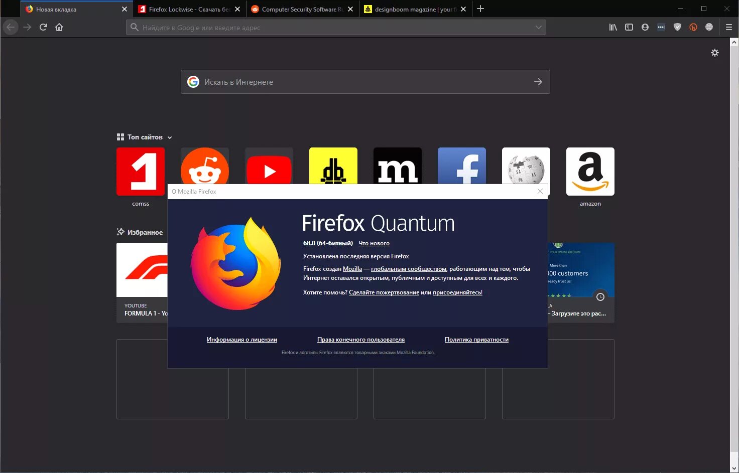Open the designboom yellow top site tile
The width and height of the screenshot is (739, 473).
click(333, 166)
